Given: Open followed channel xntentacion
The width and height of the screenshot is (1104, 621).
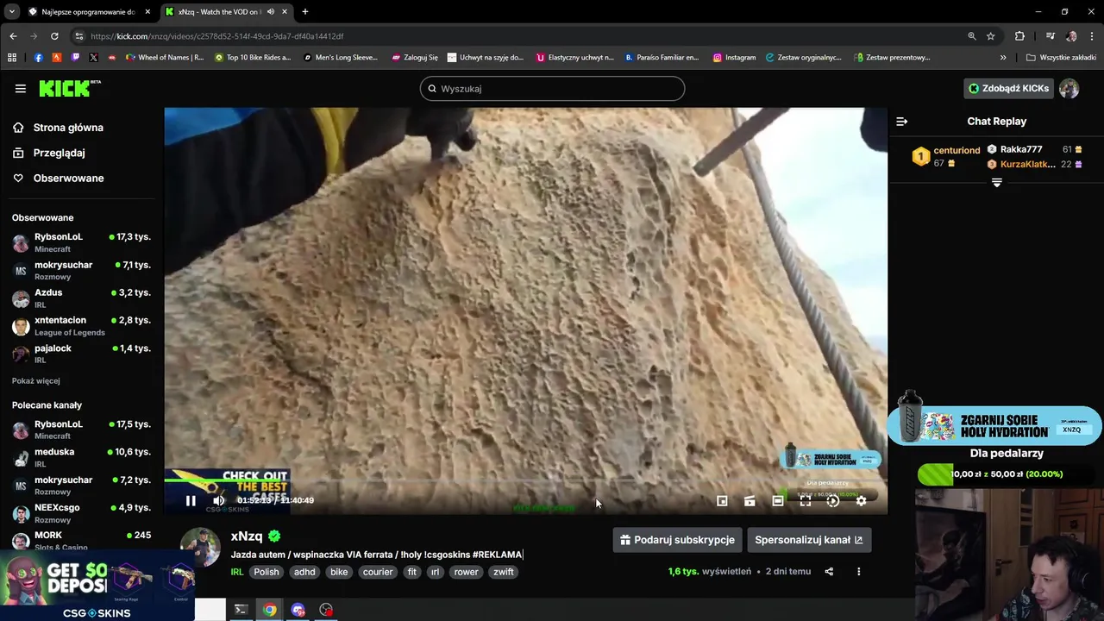Looking at the screenshot, I should (x=82, y=326).
